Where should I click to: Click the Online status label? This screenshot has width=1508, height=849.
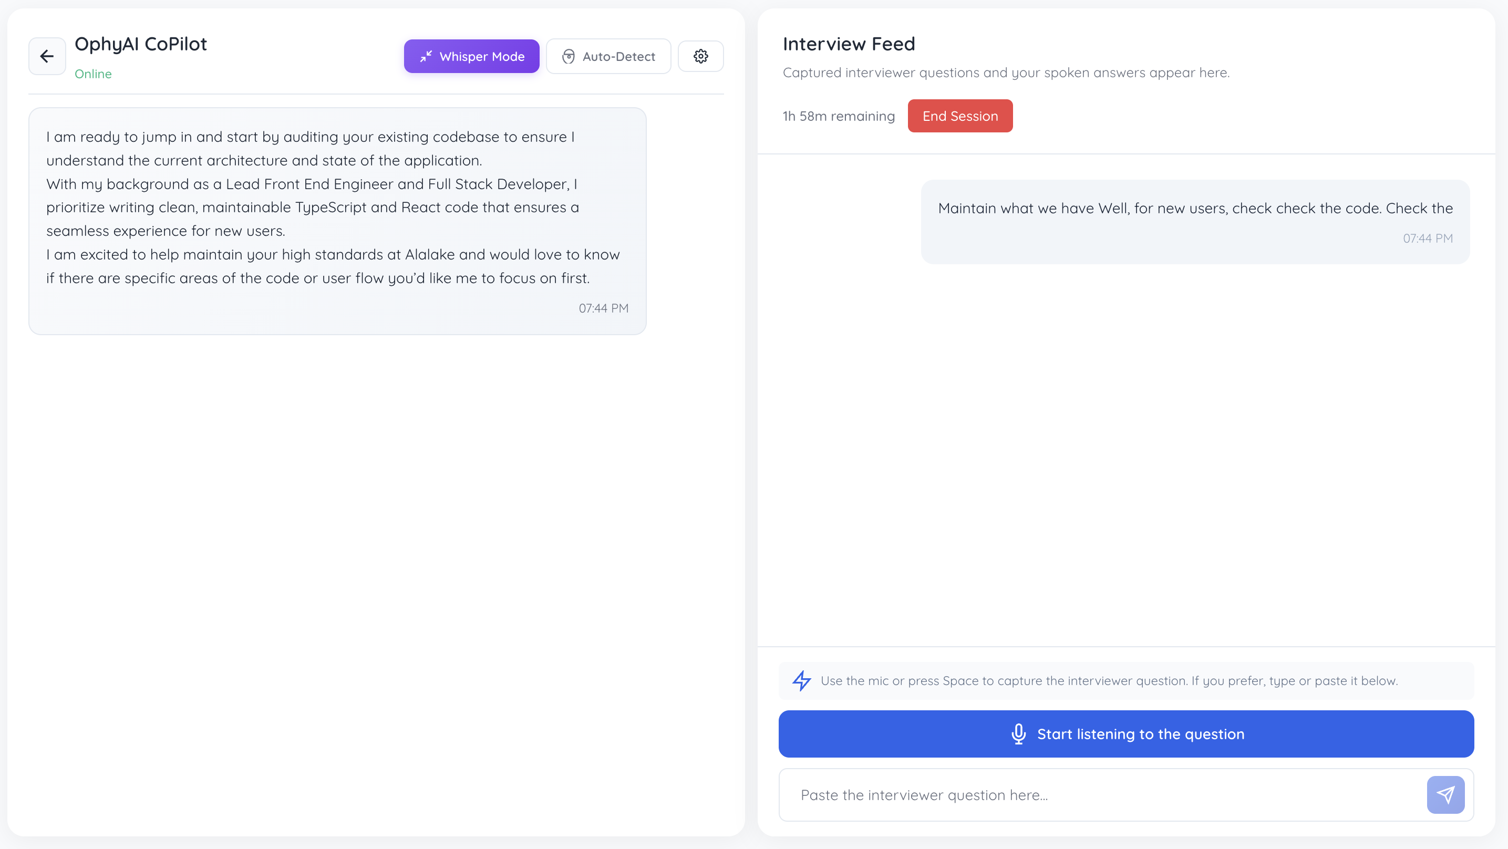94,74
